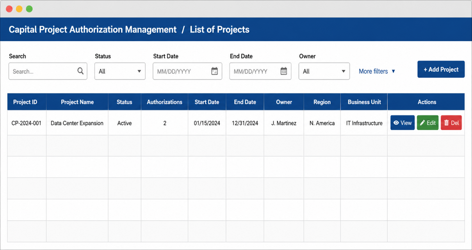Sort by Project ID column header

point(27,102)
